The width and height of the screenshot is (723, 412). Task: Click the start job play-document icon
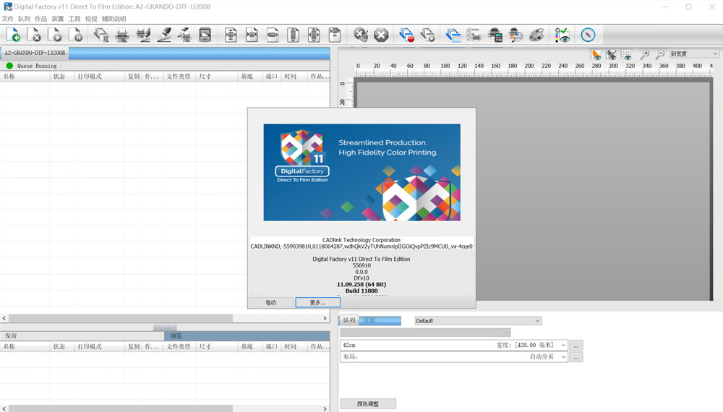pos(55,35)
